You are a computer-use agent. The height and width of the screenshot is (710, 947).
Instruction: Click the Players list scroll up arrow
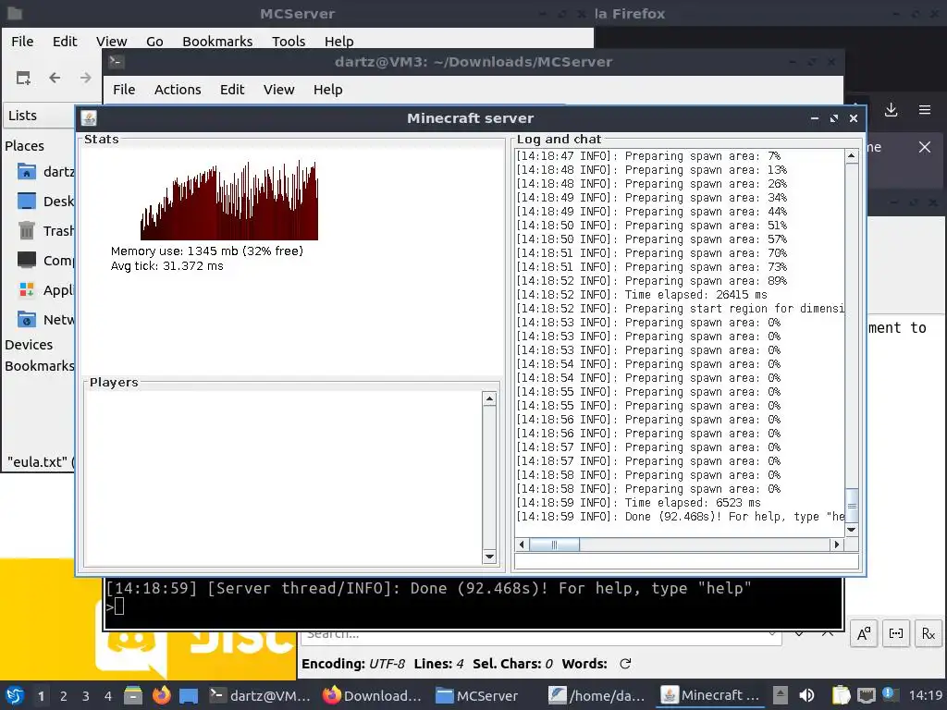point(490,399)
